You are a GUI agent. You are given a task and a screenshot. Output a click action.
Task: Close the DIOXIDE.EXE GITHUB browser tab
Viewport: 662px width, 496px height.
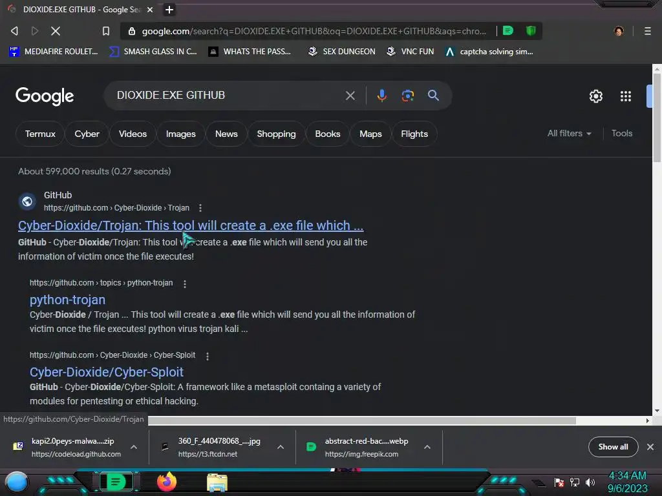click(150, 9)
